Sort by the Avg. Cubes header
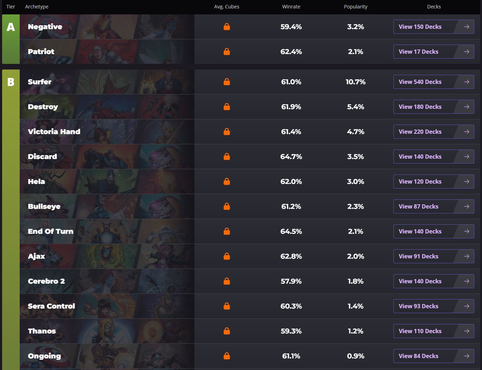 coord(227,7)
